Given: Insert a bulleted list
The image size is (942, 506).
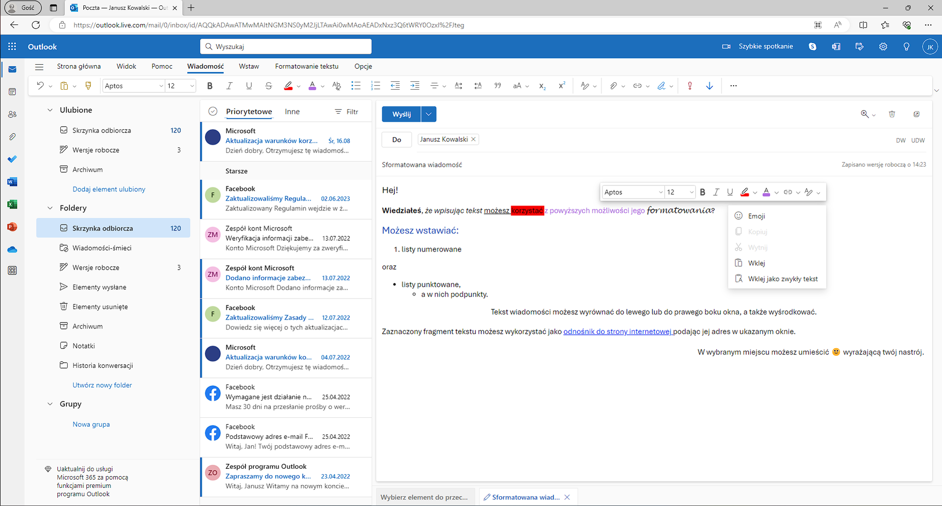Looking at the screenshot, I should [x=356, y=86].
